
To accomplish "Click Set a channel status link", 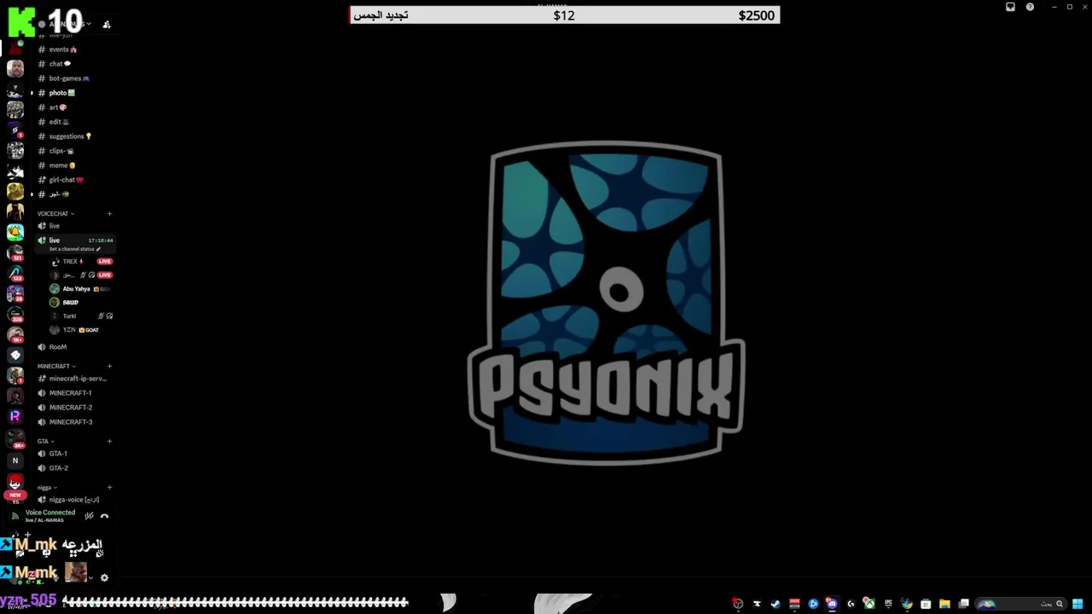I will coord(74,249).
